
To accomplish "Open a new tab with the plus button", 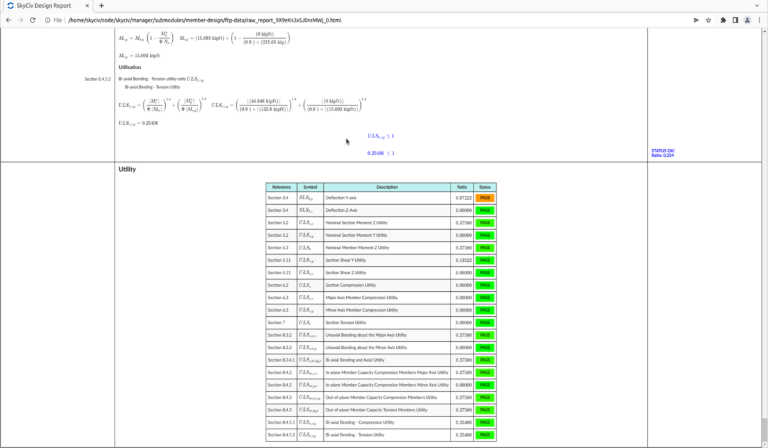I will 101,6.
